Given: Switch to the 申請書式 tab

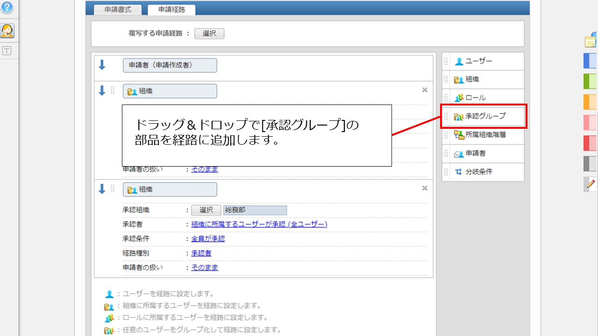Looking at the screenshot, I should [x=118, y=9].
